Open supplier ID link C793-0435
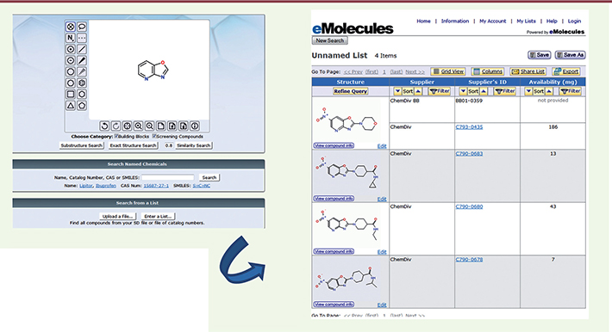This screenshot has height=332, width=612. 469,127
